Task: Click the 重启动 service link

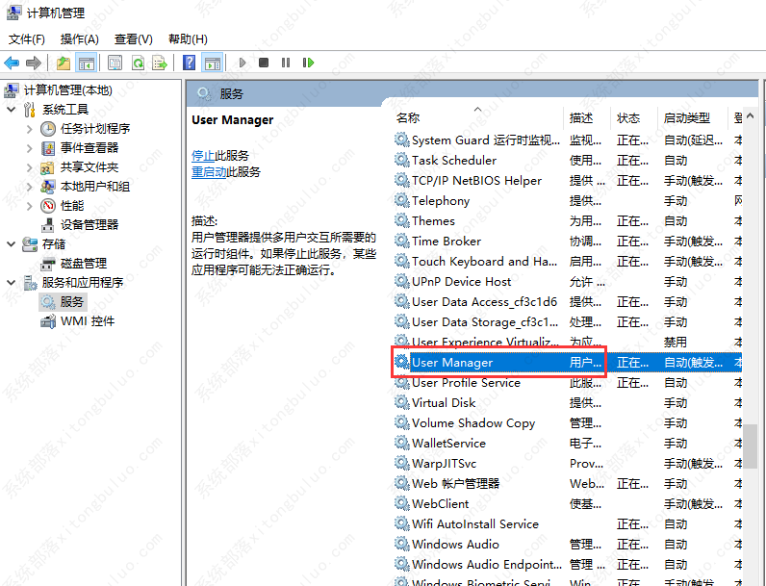Action: 209,172
